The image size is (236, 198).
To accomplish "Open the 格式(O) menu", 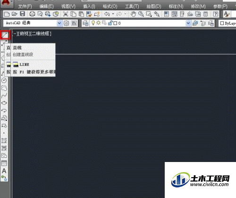I will point(110,7).
